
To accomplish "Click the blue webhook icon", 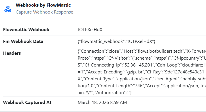I will point(8,9).
